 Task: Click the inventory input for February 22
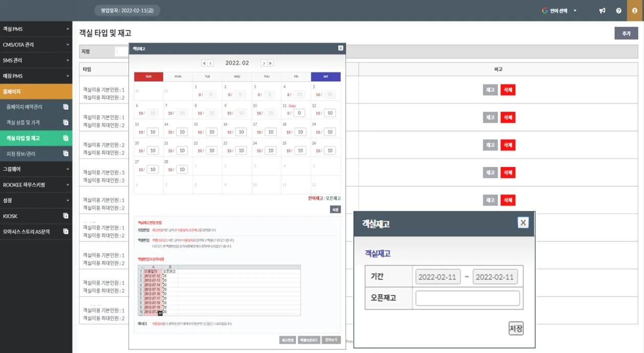(x=211, y=151)
